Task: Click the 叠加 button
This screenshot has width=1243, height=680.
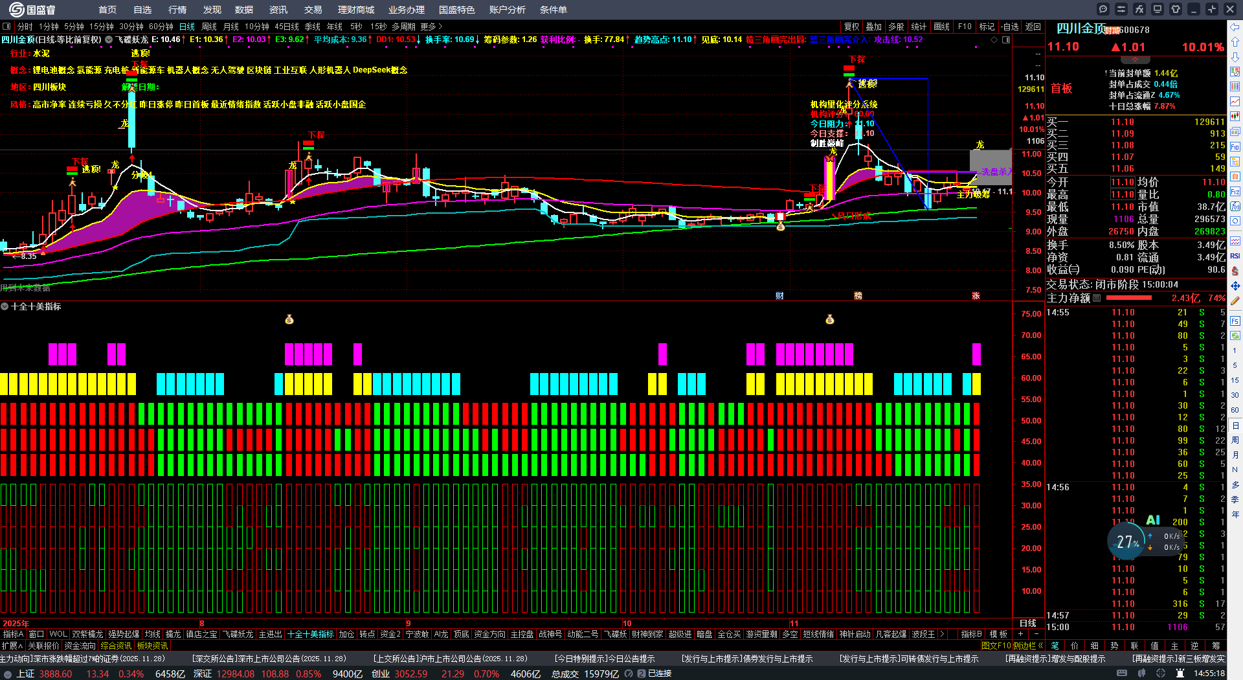Action: 874,27
